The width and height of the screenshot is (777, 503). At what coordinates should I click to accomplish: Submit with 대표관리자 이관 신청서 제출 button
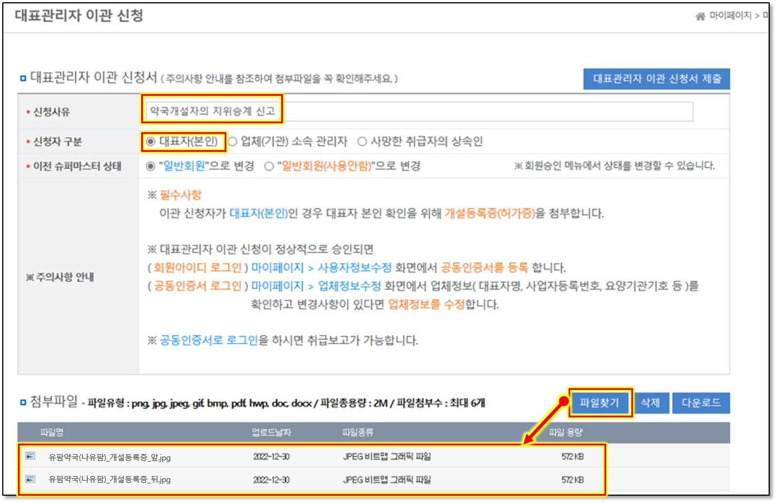point(657,79)
